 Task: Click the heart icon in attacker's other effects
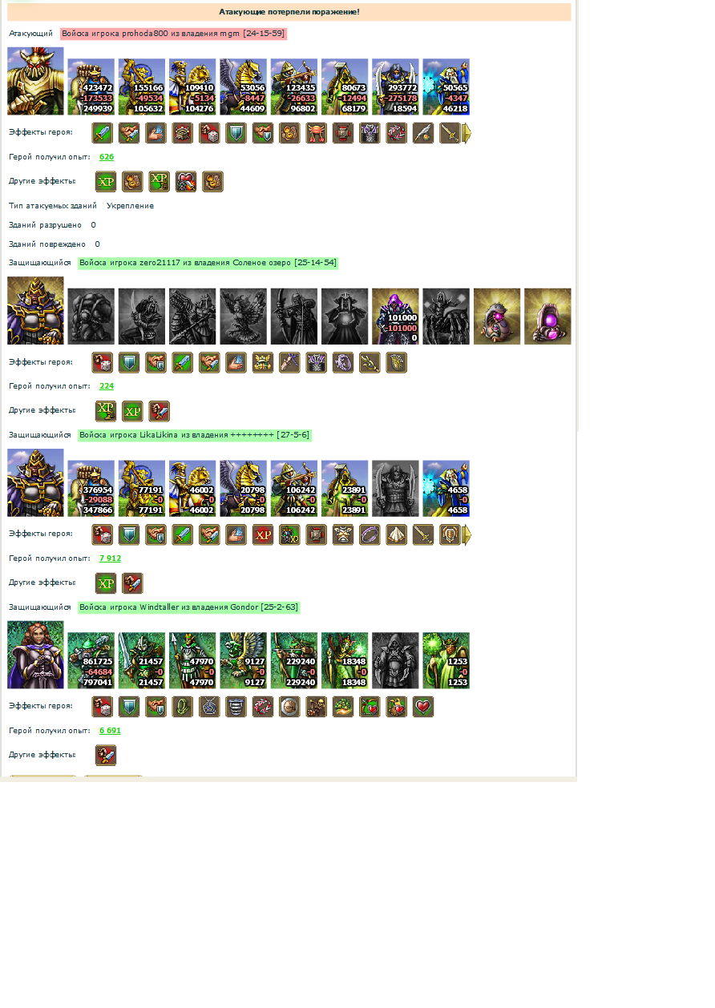pos(186,182)
